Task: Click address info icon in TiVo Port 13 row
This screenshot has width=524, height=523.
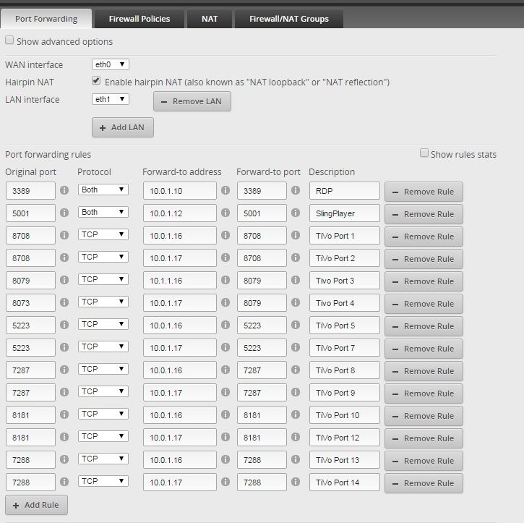Action: [x=226, y=459]
